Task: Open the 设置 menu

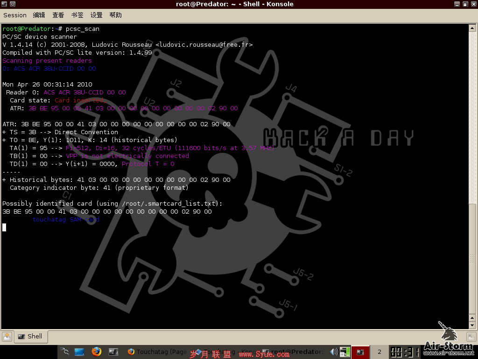Action: pyautogui.click(x=96, y=15)
